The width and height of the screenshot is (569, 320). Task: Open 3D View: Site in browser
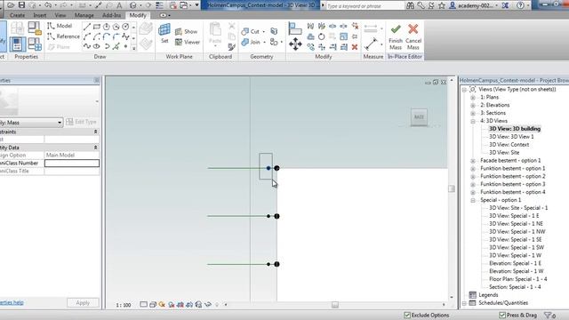(504, 152)
